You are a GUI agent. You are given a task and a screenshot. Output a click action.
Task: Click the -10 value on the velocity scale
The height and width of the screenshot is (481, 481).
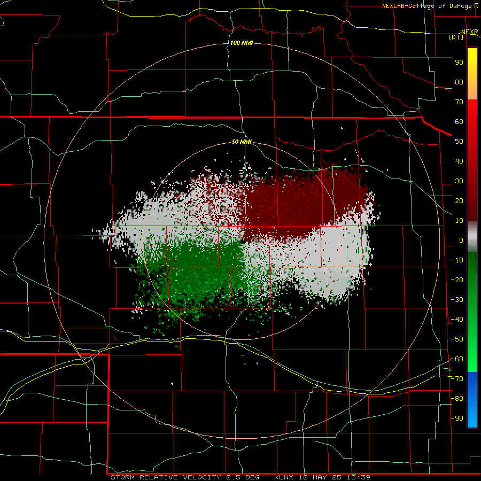point(457,260)
